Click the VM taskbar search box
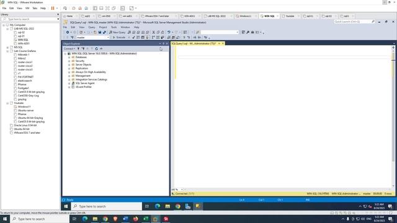This screenshot has width=397, height=223. point(106,206)
